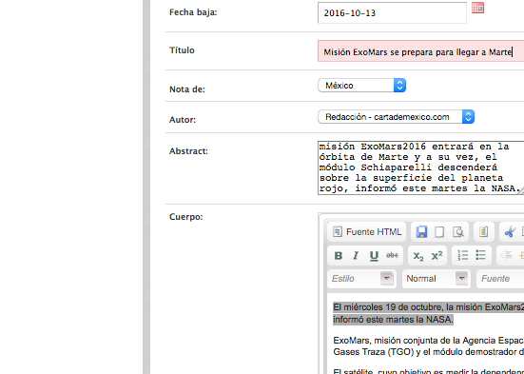Open the Fecha baja calendar picker

477,8
